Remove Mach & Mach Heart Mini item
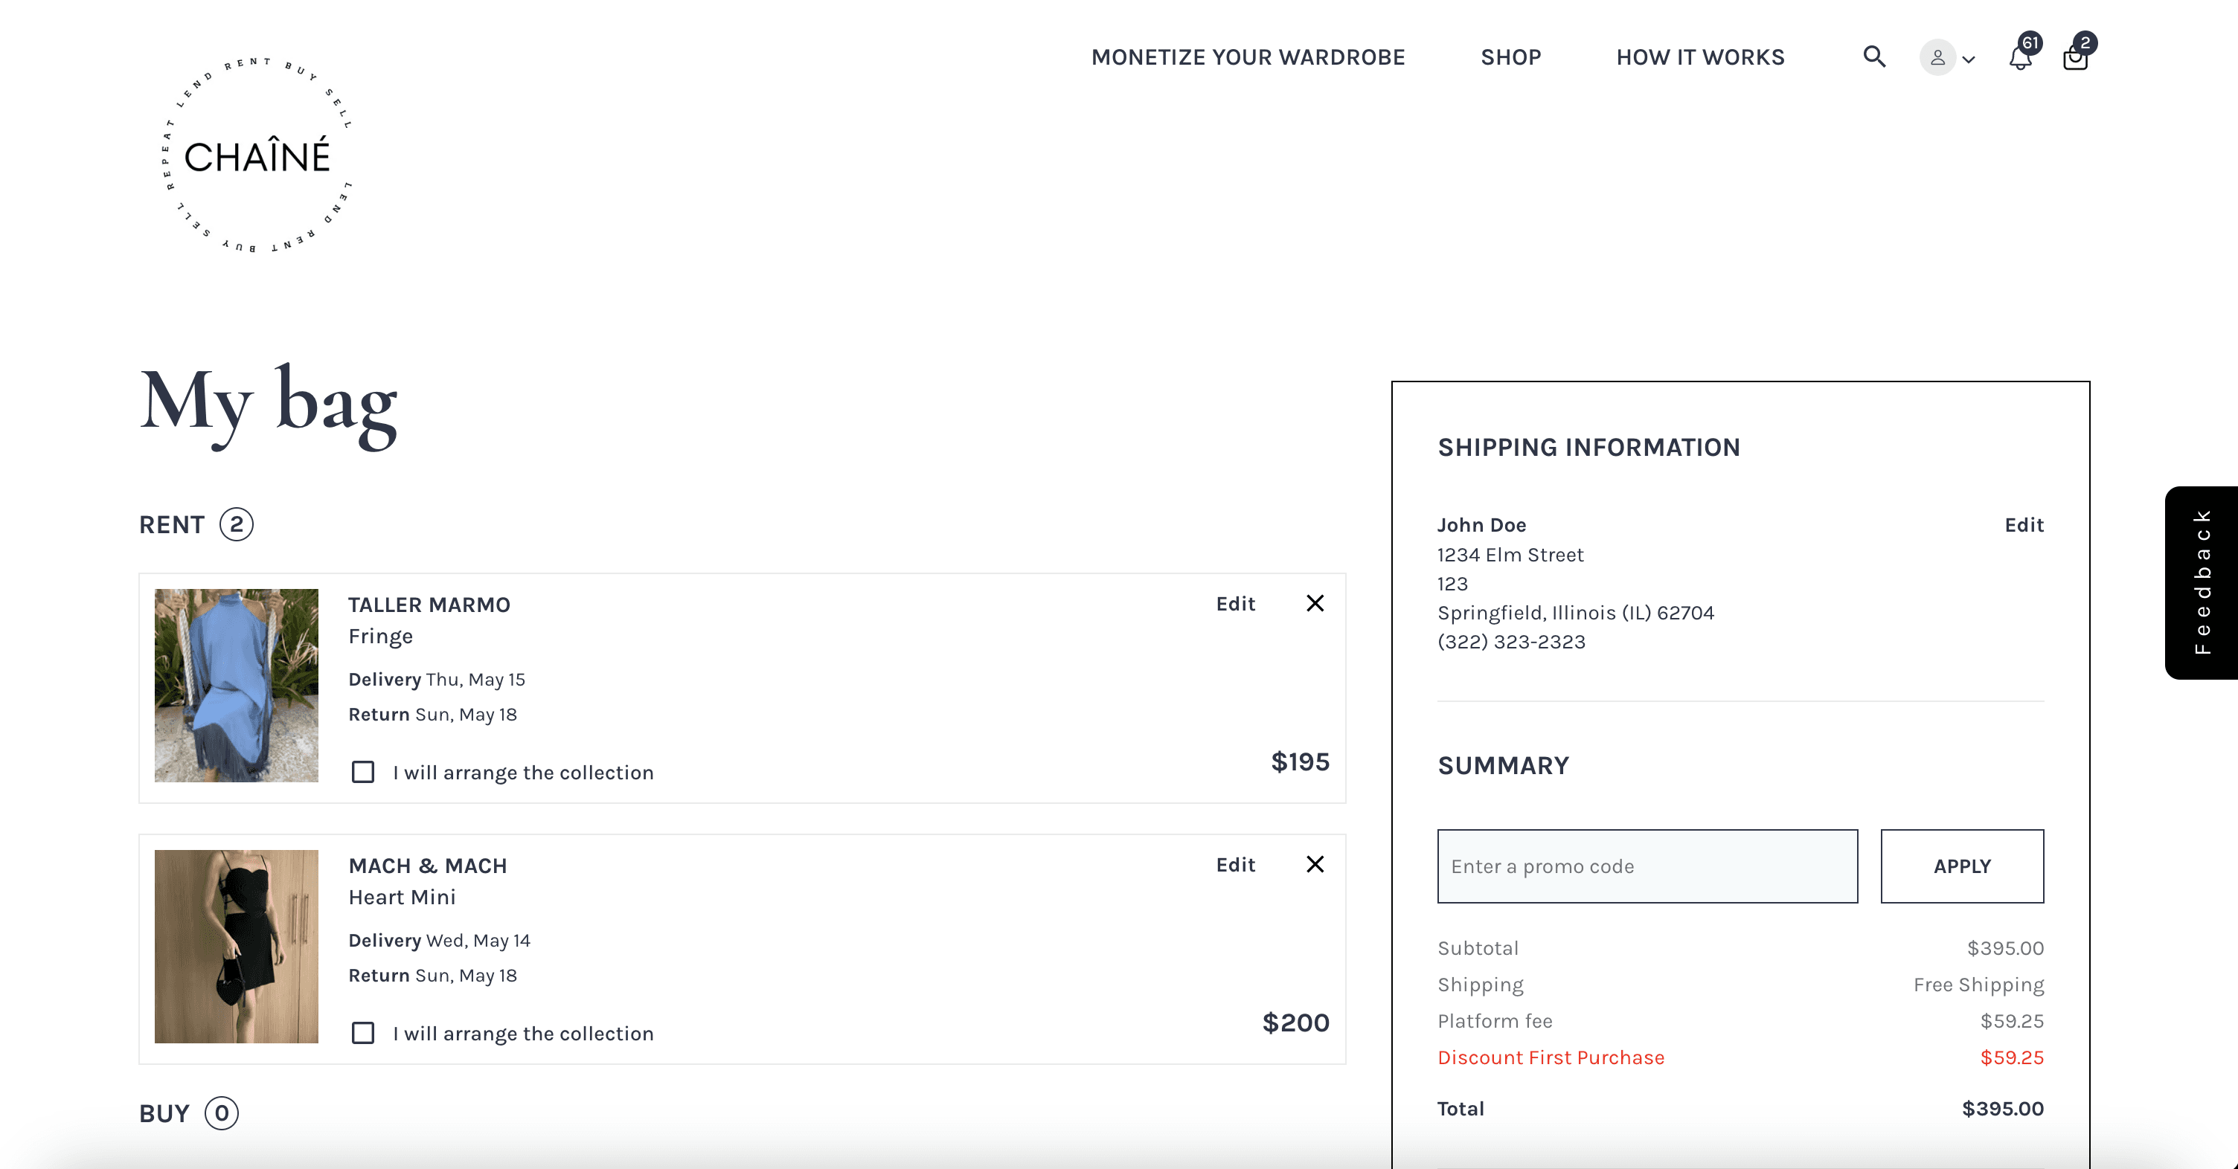2238x1169 pixels. 1315,864
